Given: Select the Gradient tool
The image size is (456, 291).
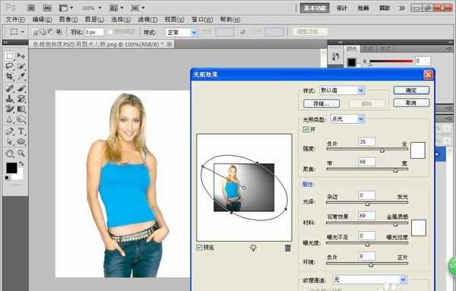Looking at the screenshot, I should tap(21, 109).
